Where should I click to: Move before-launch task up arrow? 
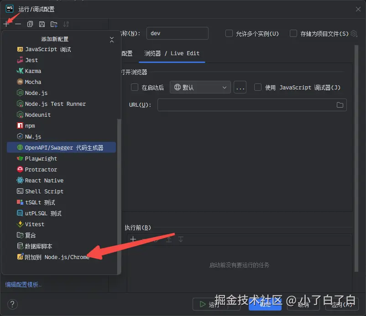169,239
